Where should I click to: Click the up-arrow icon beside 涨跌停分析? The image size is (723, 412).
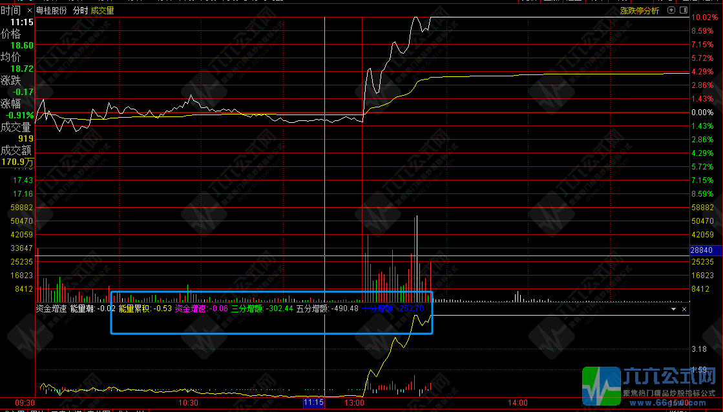pos(670,10)
